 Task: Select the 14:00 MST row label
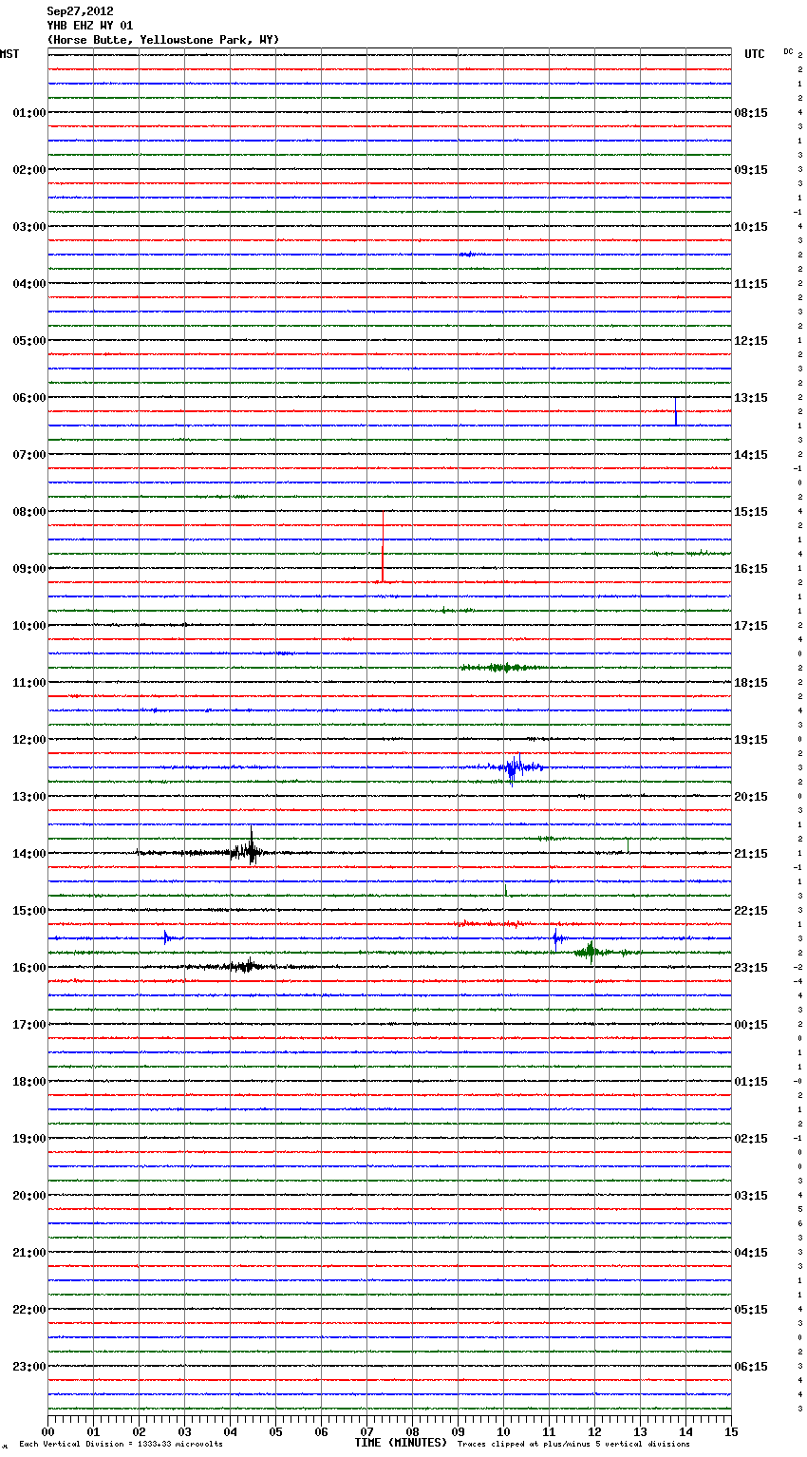click(29, 854)
